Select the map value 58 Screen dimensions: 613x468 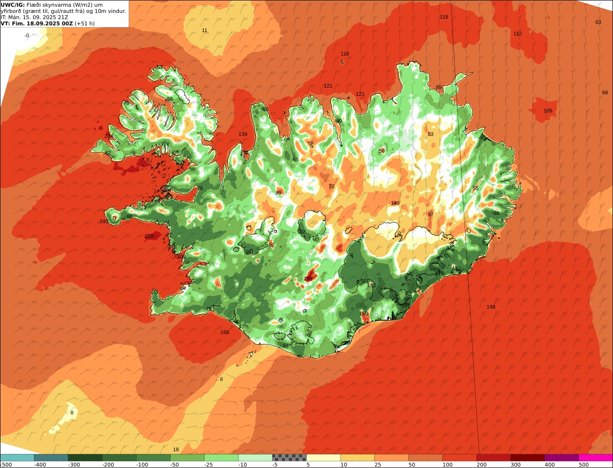coord(382,151)
